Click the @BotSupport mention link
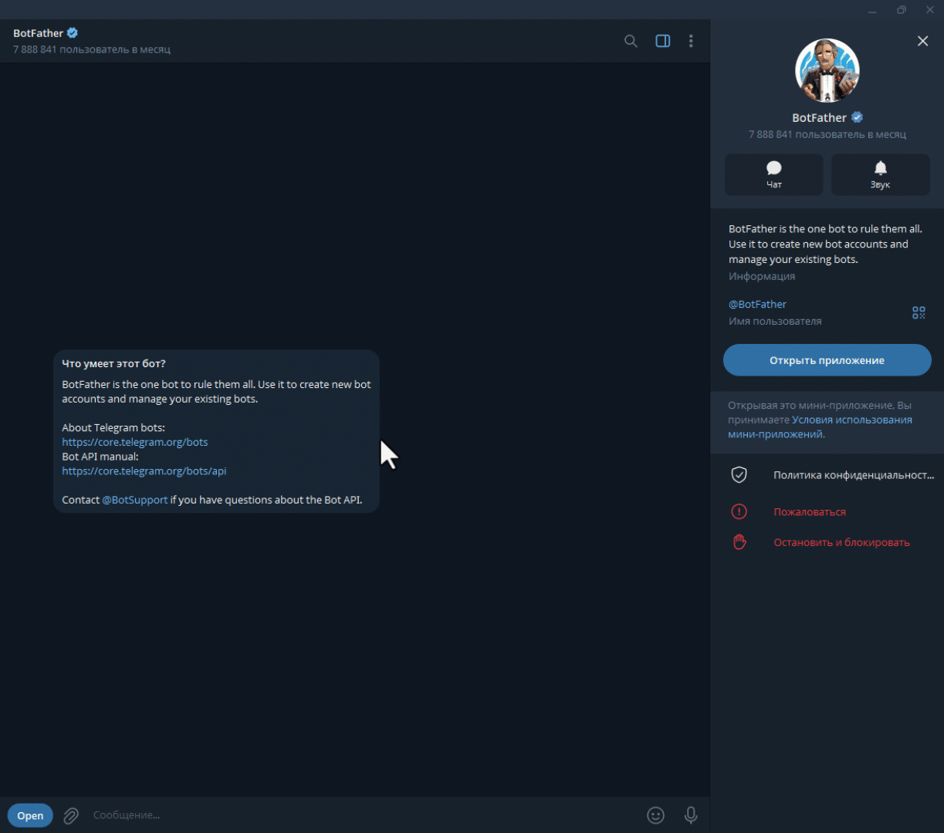 (x=135, y=500)
